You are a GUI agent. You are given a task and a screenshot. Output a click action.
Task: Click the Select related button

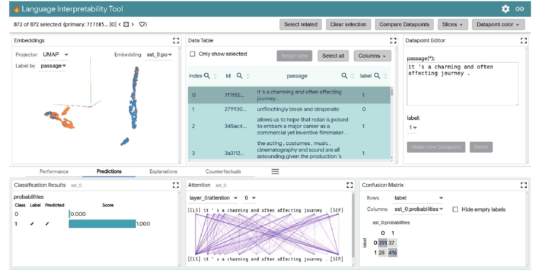point(300,25)
